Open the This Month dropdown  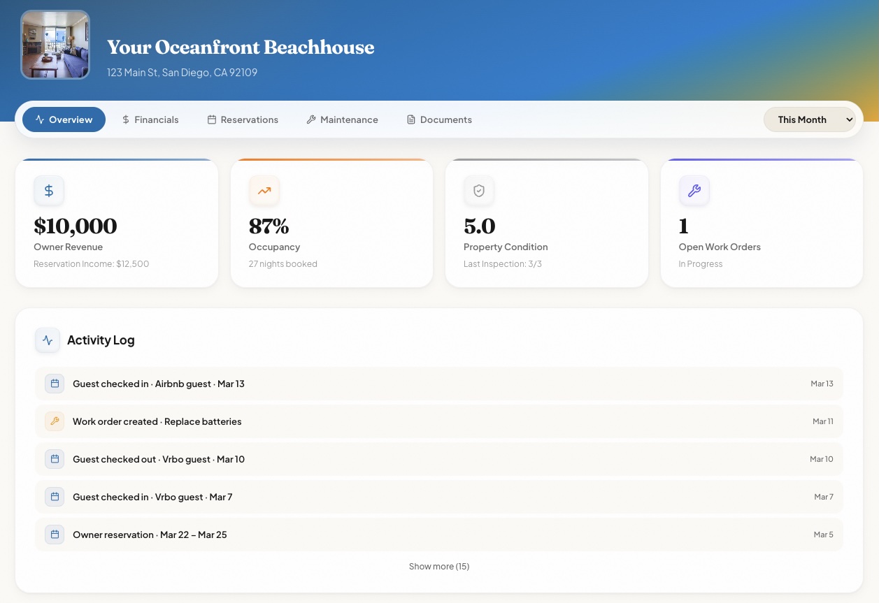tap(809, 119)
